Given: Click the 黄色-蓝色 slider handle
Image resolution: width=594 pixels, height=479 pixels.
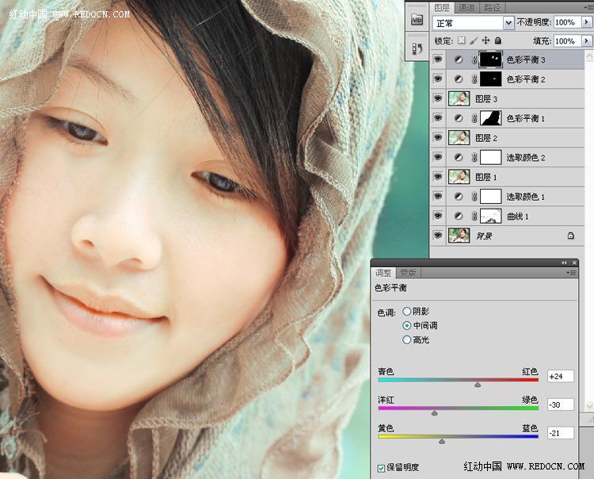Looking at the screenshot, I should [x=442, y=441].
